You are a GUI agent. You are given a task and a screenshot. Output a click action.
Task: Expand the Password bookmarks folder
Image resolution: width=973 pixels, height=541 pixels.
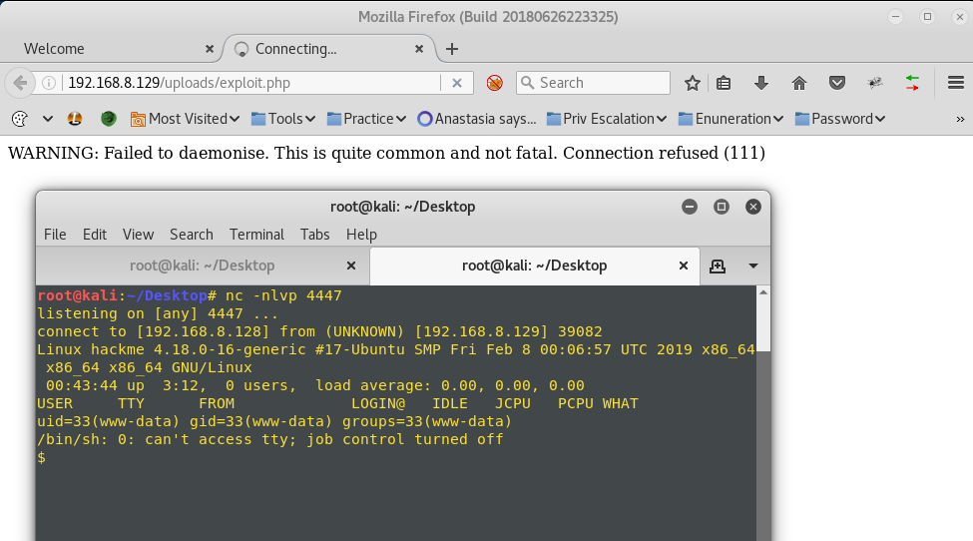tap(840, 119)
